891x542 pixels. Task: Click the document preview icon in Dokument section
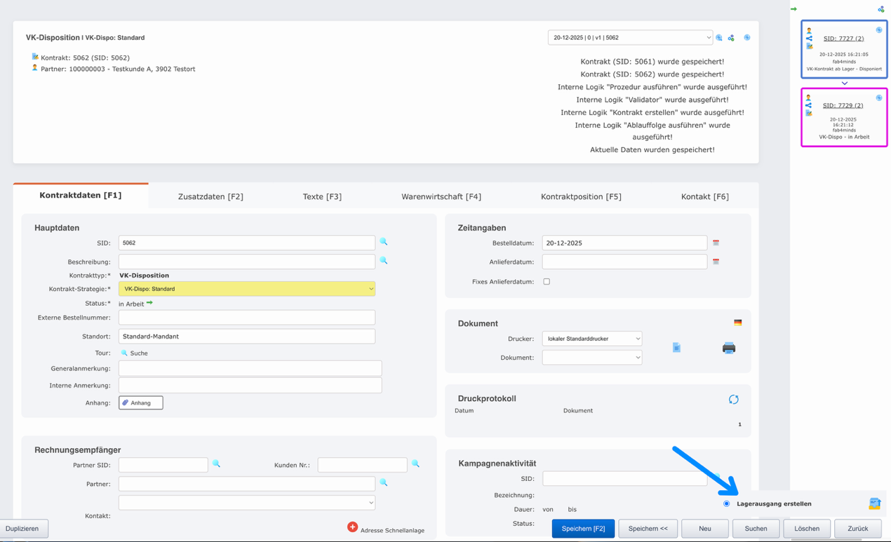(x=676, y=347)
